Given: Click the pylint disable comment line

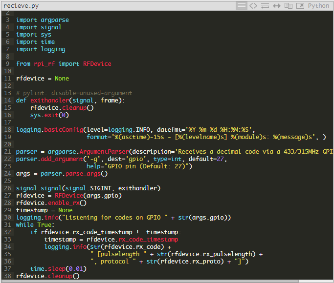Looking at the screenshot, I should point(74,93).
